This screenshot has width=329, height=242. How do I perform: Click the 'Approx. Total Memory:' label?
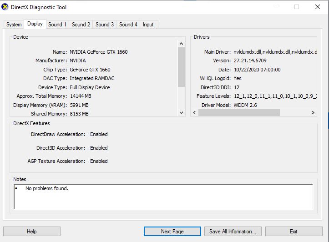(42, 96)
